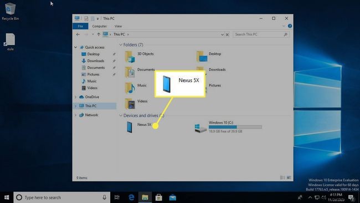The width and height of the screenshot is (360, 203).
Task: Go back with the back arrow
Action: [x=78, y=34]
